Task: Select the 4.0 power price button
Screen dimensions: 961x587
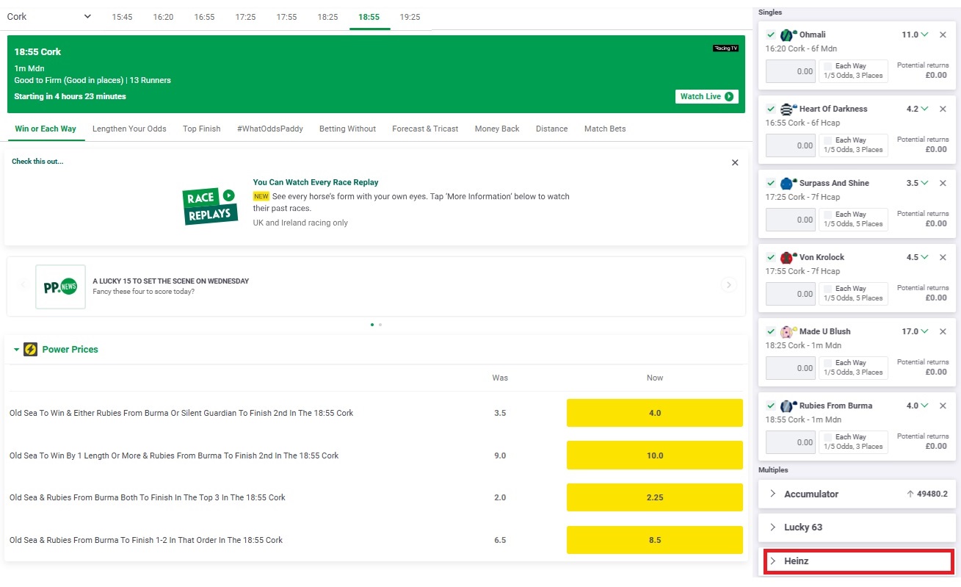Action: point(655,413)
